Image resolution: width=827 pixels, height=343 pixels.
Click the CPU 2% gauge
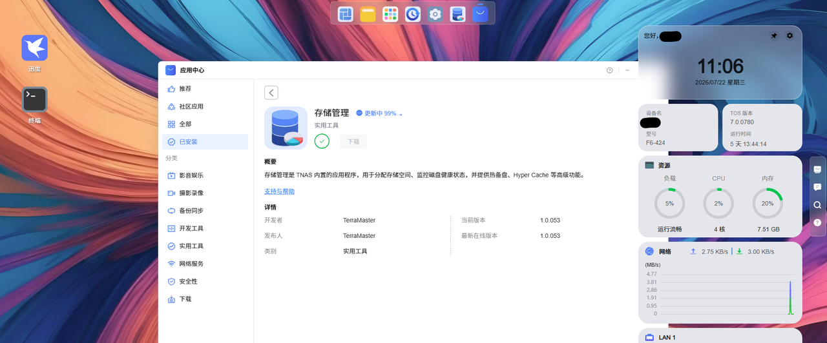[x=718, y=203]
